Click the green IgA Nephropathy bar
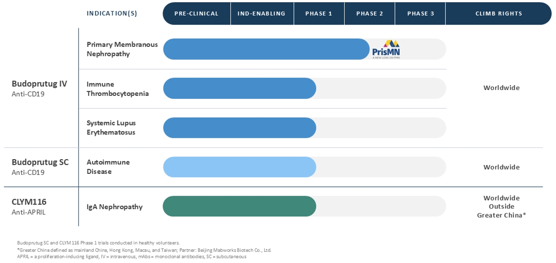 point(239,206)
